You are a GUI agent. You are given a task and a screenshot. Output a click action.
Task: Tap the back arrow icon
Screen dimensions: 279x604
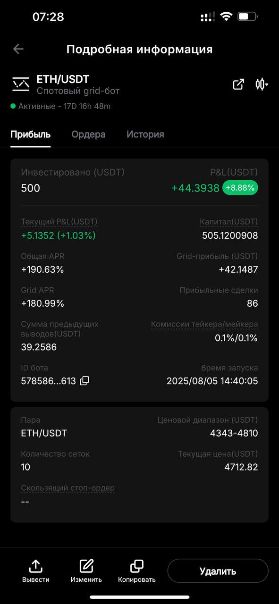point(18,49)
